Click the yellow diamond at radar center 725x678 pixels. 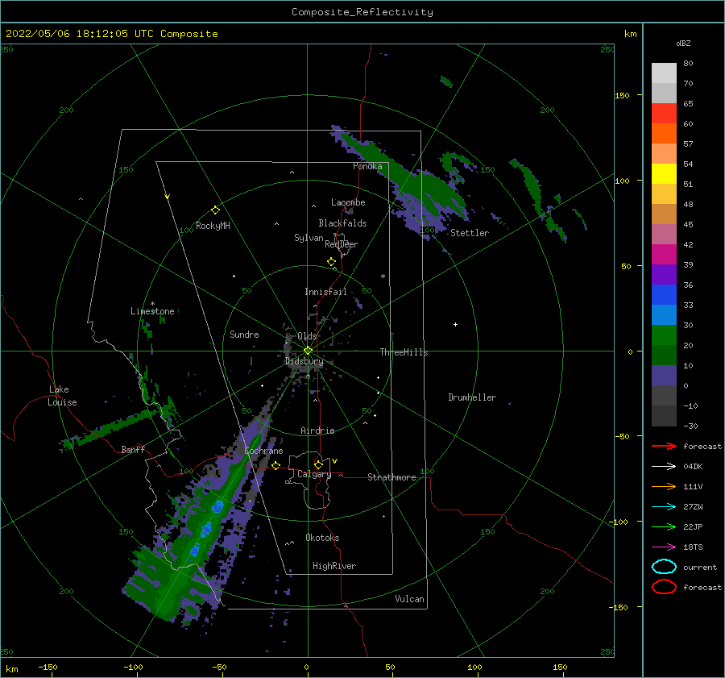tap(308, 351)
